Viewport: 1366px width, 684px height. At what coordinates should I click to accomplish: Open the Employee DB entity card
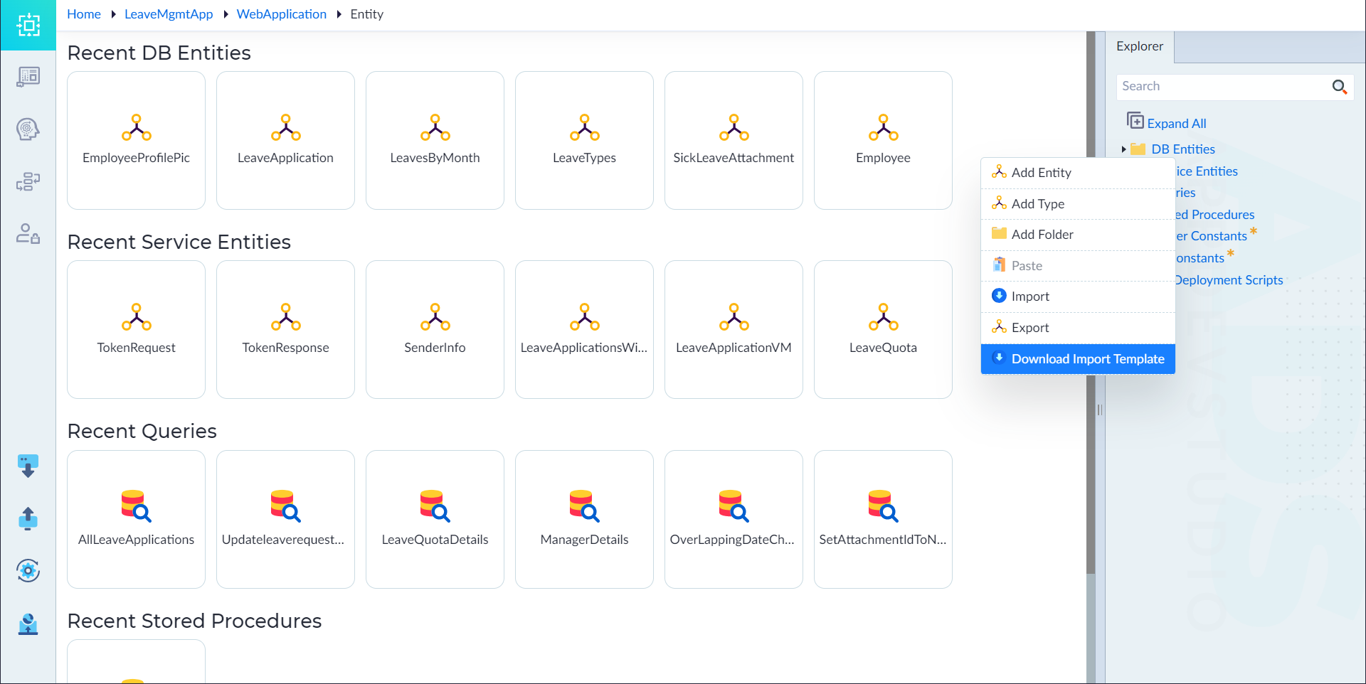click(x=883, y=140)
